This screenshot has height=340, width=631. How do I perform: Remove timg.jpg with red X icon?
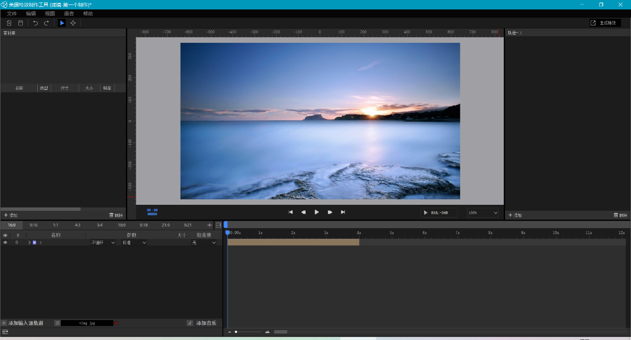click(x=116, y=323)
